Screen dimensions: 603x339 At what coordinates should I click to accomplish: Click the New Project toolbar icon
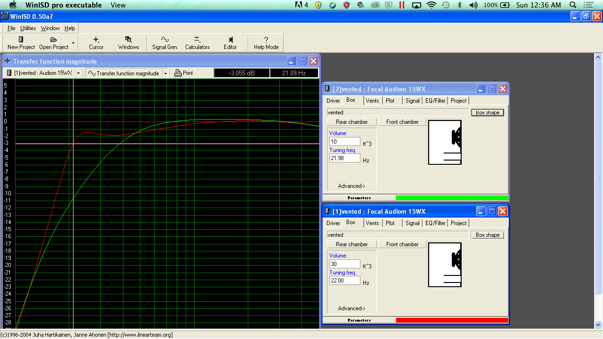click(21, 40)
